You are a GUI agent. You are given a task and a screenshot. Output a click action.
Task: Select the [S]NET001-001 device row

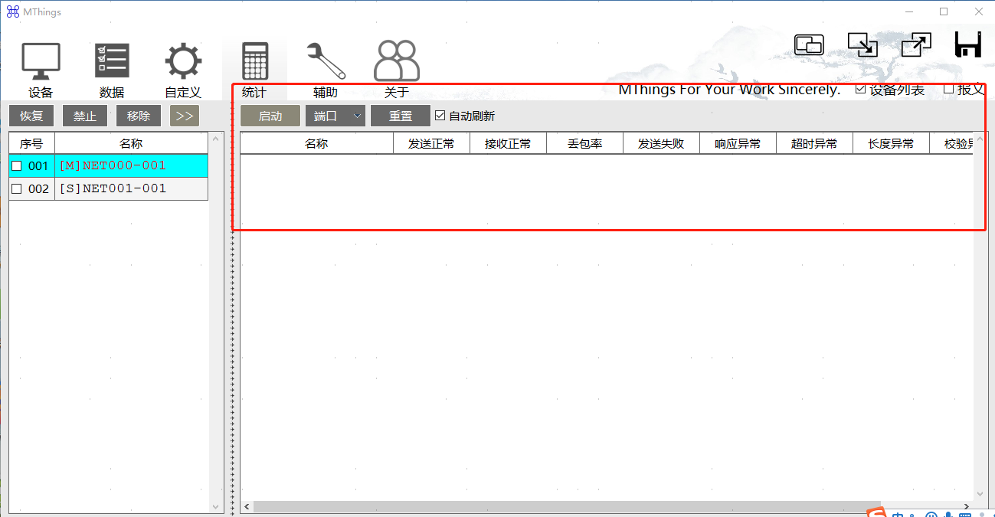pos(130,189)
